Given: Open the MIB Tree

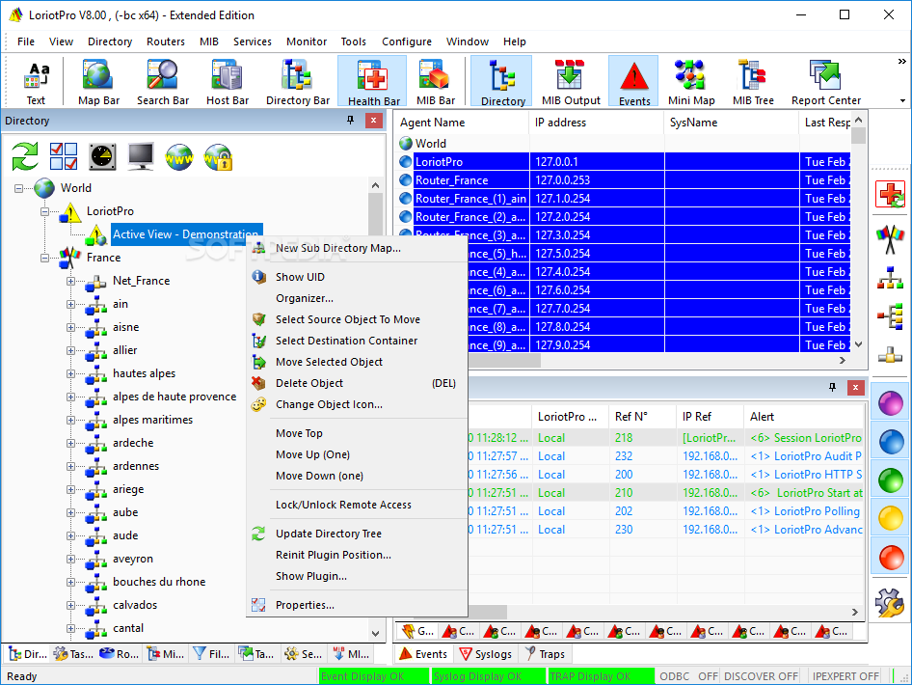Looking at the screenshot, I should coord(753,83).
